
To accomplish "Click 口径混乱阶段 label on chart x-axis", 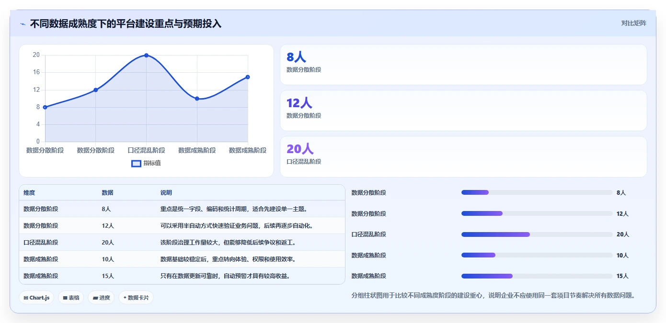I will pos(146,150).
